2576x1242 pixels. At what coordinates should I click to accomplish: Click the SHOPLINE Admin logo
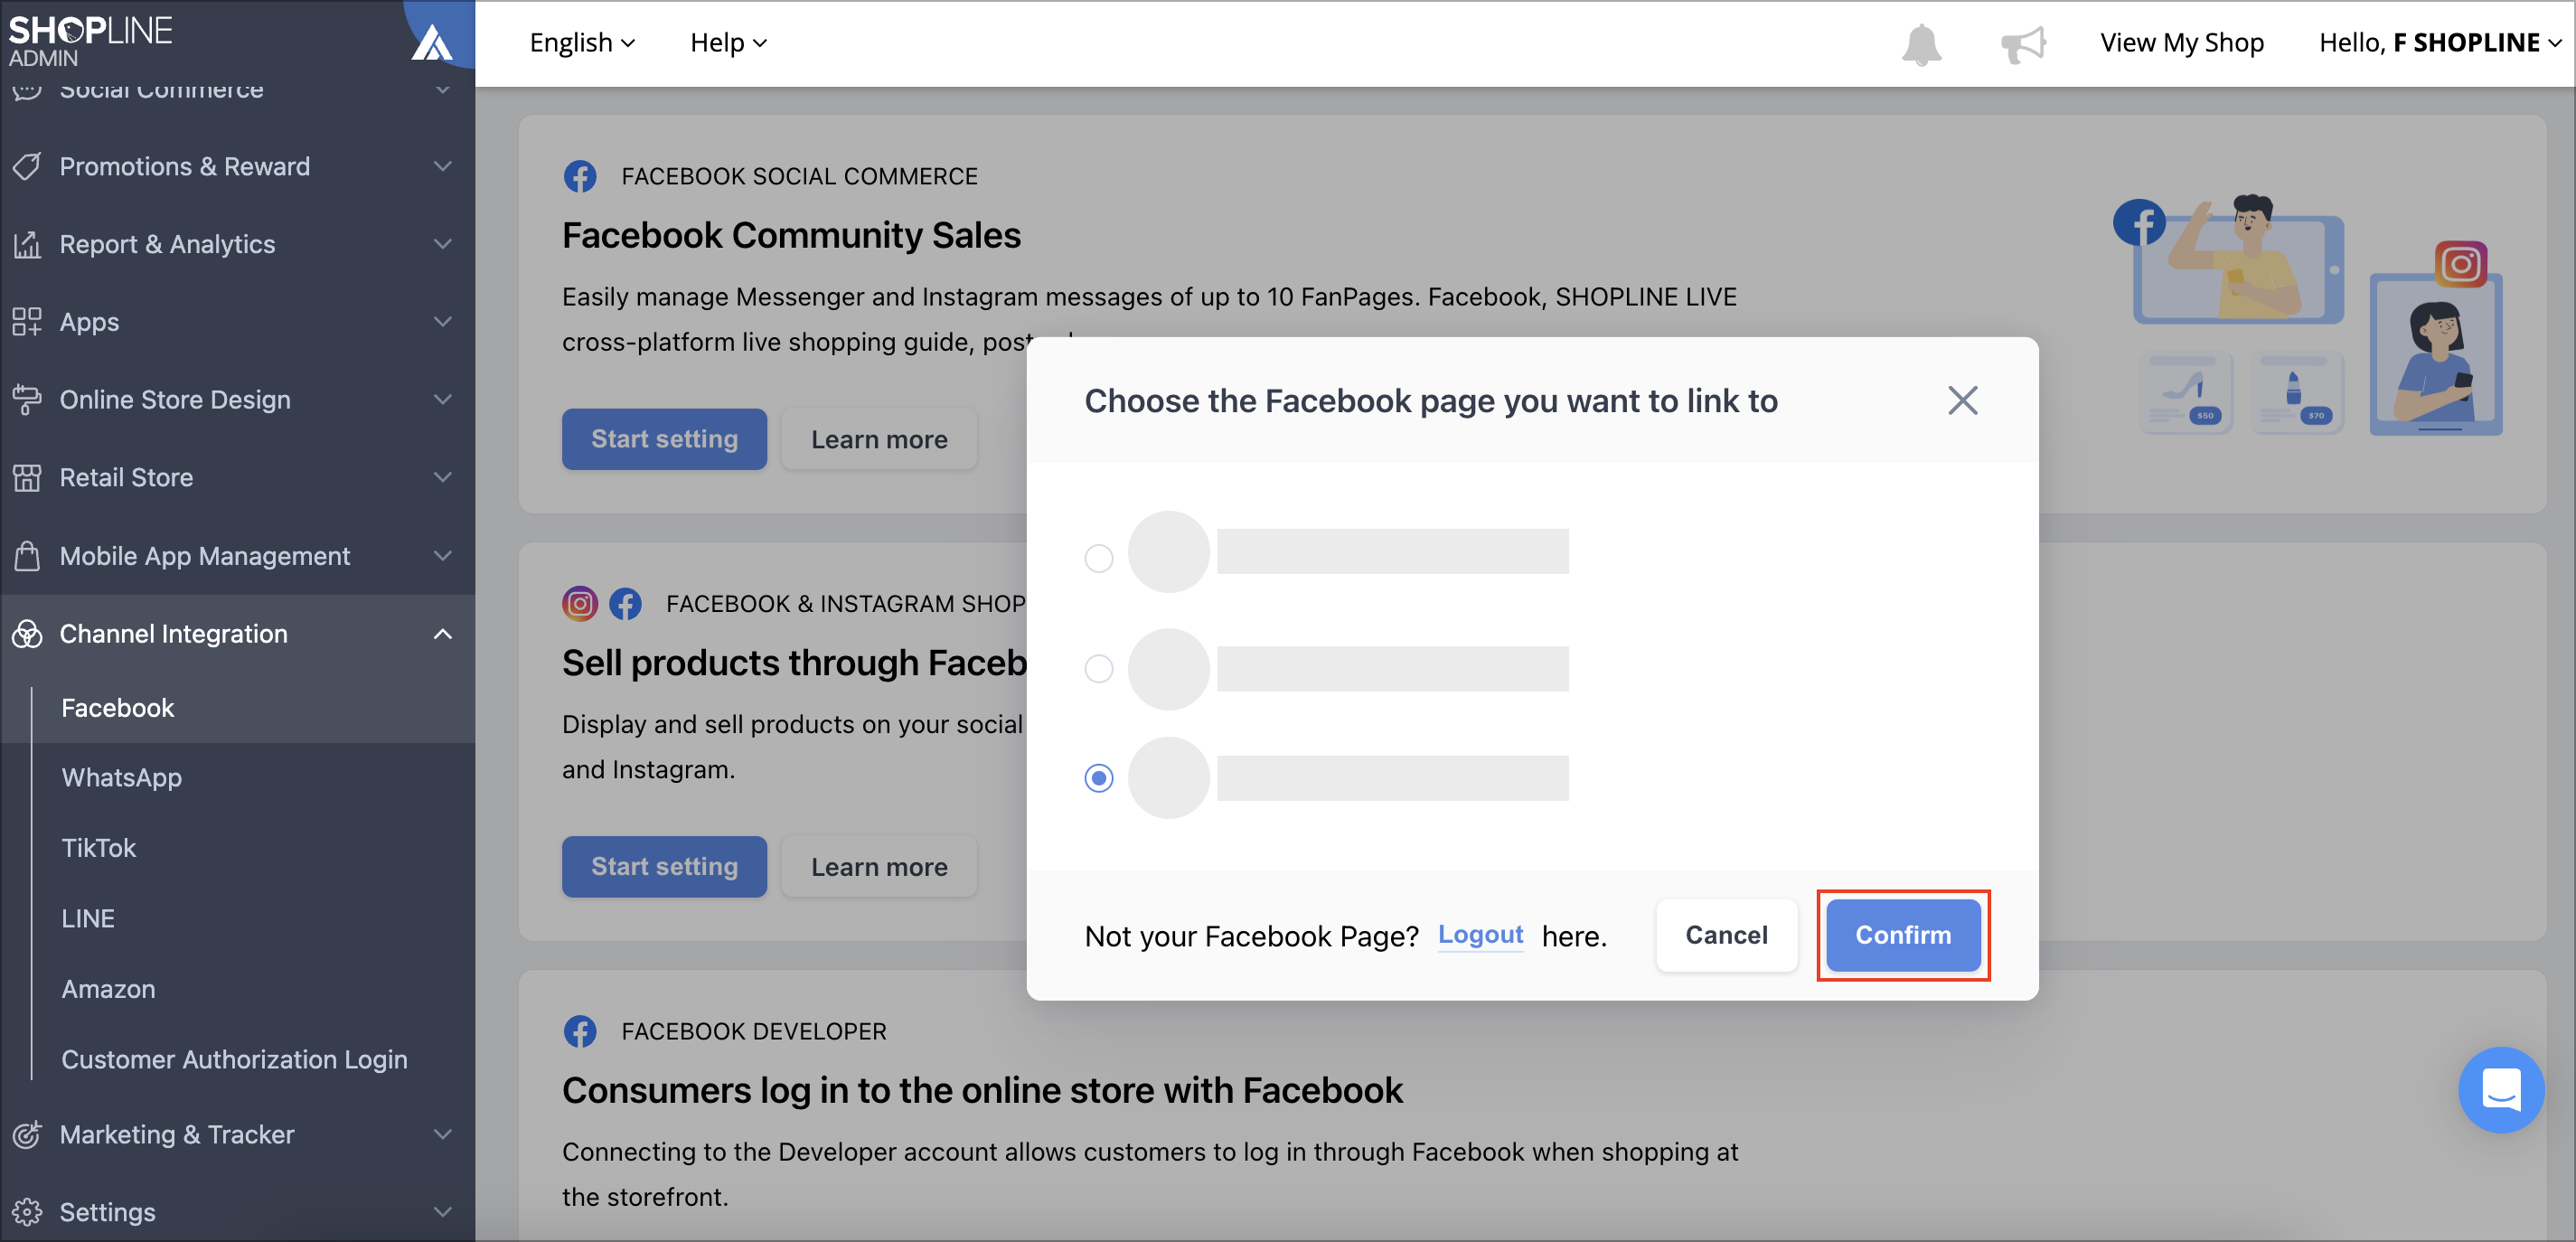(x=90, y=40)
